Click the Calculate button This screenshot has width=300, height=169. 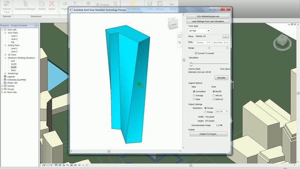point(221,77)
